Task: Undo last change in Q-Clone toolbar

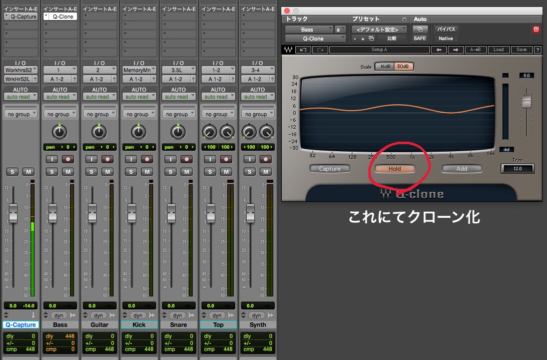Action: tap(303, 50)
